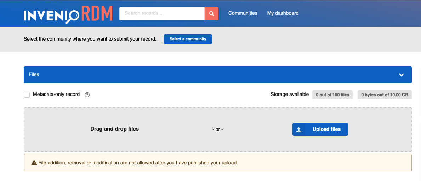Click the magnifier search button
This screenshot has height=181, width=421.
tap(211, 14)
